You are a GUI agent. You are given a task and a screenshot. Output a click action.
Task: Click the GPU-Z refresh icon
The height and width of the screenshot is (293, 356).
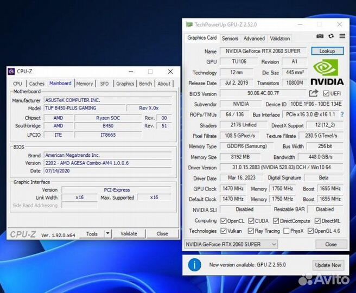point(331,36)
